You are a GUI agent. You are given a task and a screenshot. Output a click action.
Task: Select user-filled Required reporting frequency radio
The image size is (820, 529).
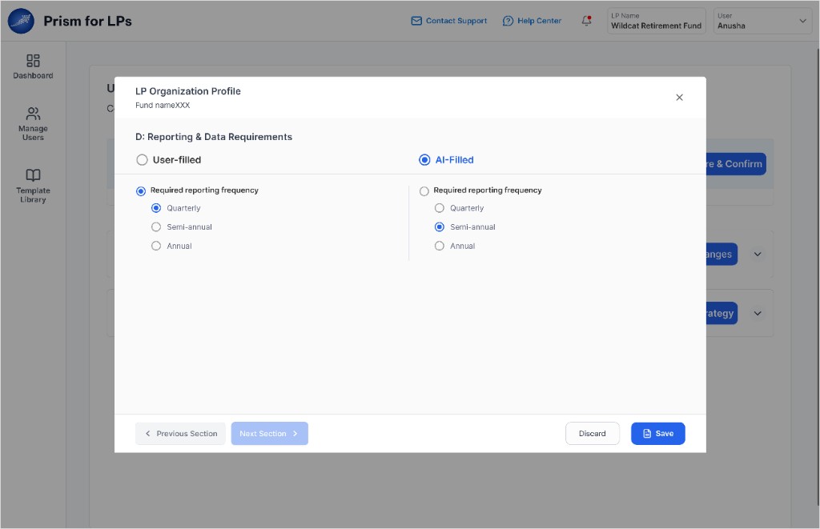tap(141, 190)
